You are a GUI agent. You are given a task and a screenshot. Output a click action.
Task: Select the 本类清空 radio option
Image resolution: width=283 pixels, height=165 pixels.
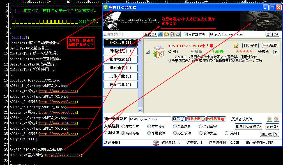click(x=149, y=126)
